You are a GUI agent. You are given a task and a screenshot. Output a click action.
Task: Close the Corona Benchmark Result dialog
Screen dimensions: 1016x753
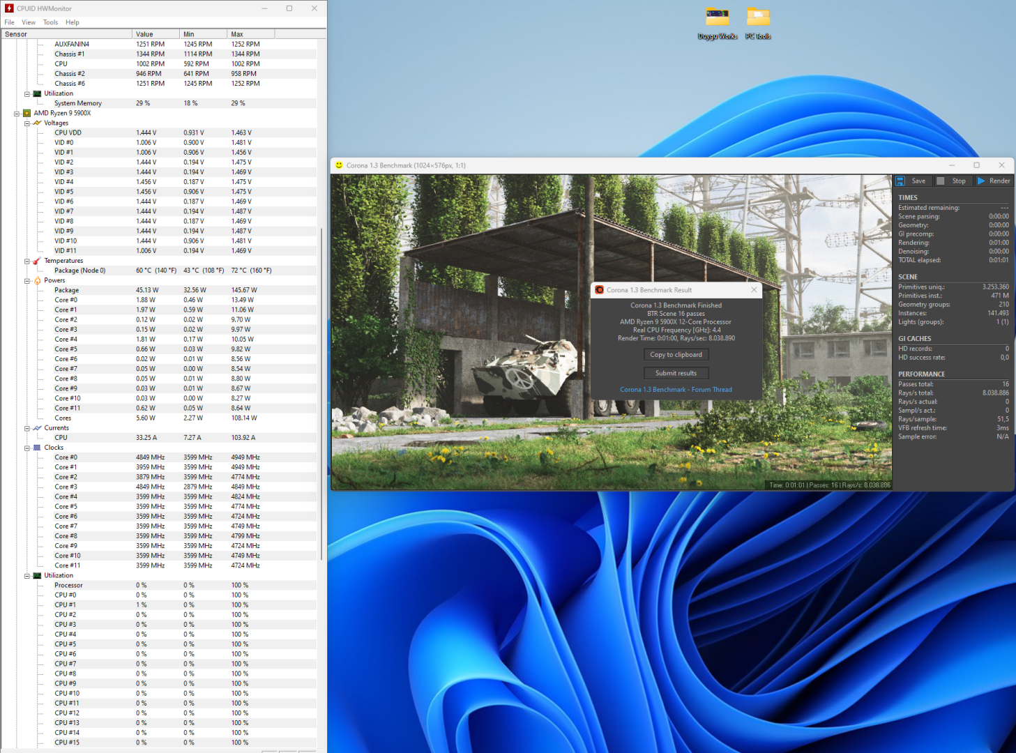(754, 290)
